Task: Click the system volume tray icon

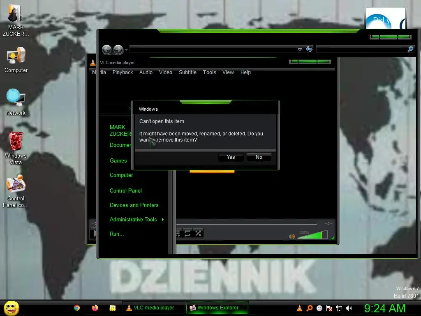Action: (349, 308)
